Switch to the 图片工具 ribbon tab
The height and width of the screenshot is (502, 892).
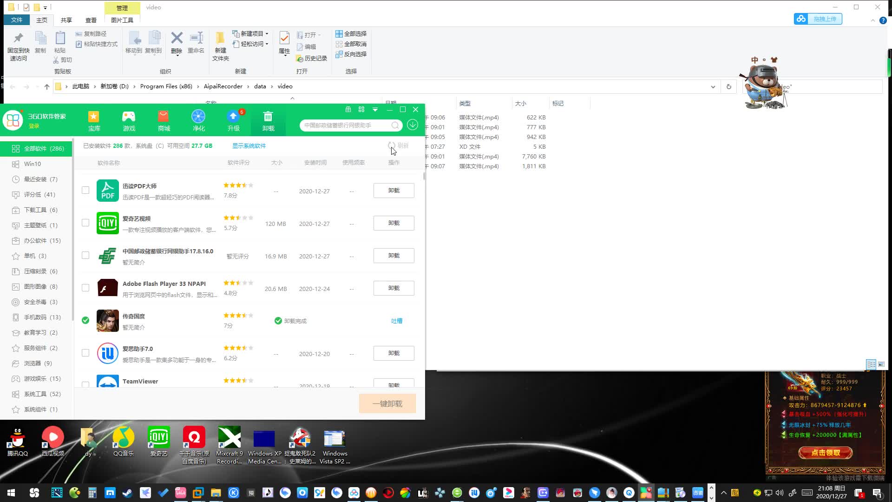(122, 20)
